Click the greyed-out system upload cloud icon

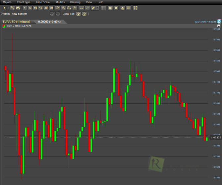click(58, 14)
